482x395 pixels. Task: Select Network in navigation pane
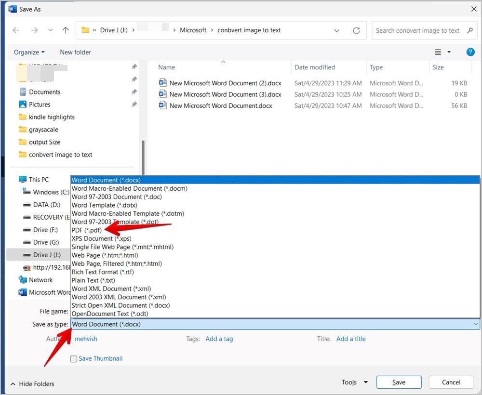pos(41,280)
